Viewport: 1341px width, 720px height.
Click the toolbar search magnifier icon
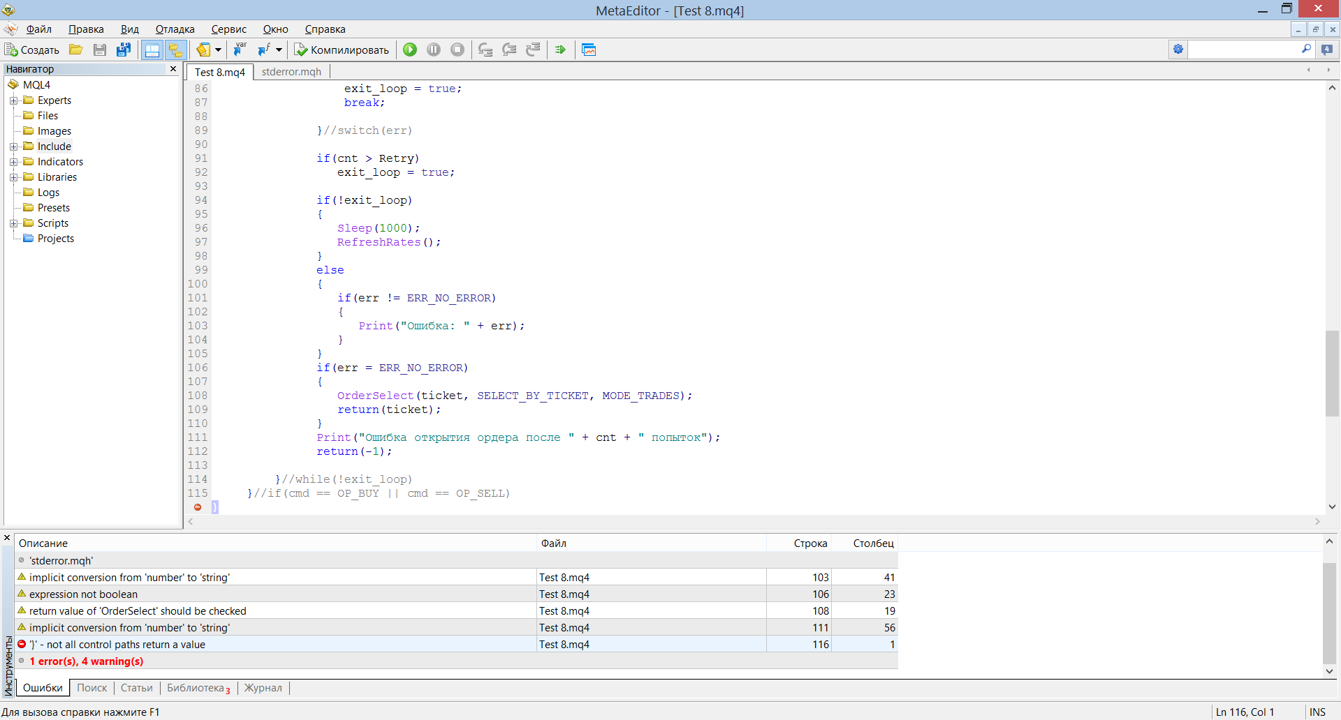click(1306, 49)
